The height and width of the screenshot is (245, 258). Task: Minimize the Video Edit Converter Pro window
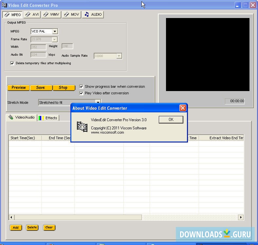pos(237,5)
